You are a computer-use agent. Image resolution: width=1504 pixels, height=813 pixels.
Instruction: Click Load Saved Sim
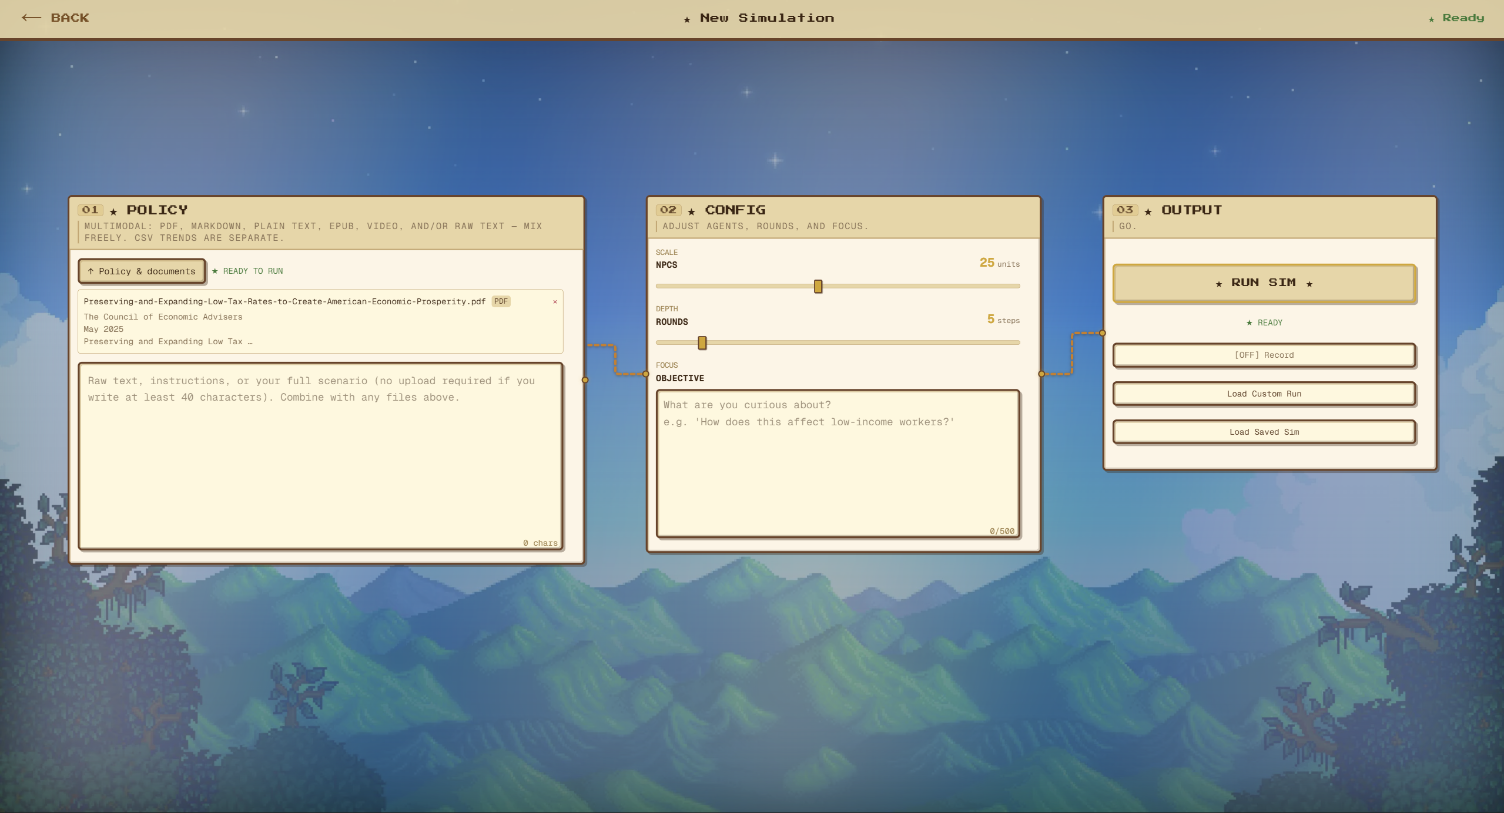pyautogui.click(x=1264, y=432)
